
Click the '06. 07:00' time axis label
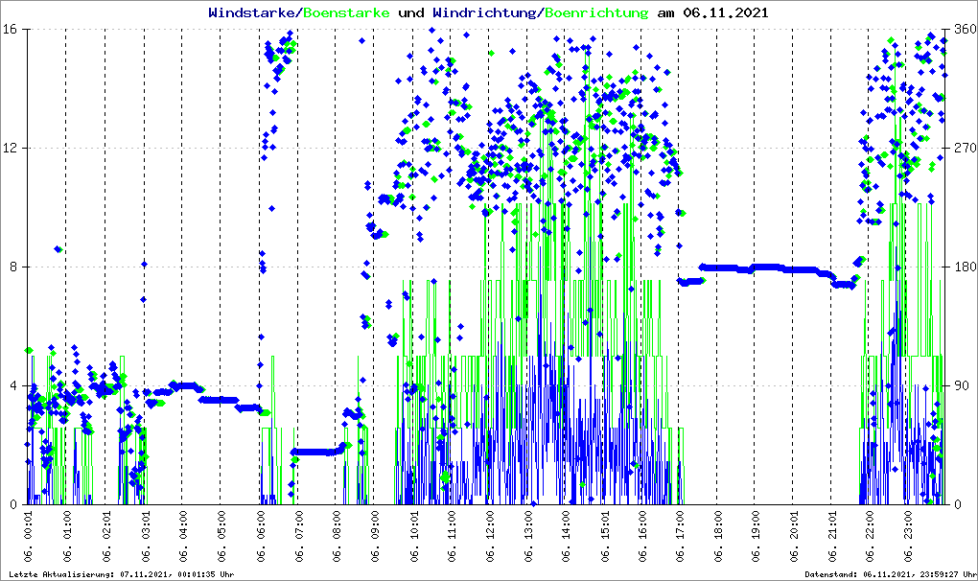click(298, 536)
